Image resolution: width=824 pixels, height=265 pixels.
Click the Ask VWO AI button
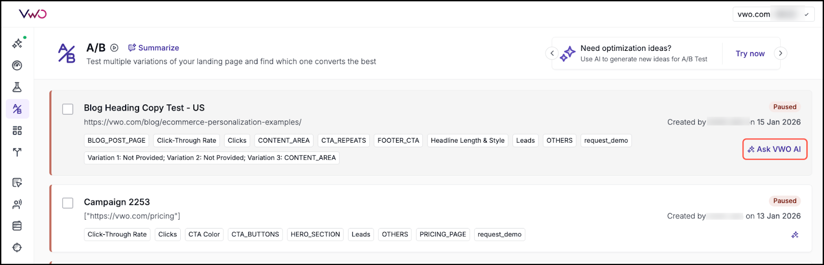pos(775,149)
